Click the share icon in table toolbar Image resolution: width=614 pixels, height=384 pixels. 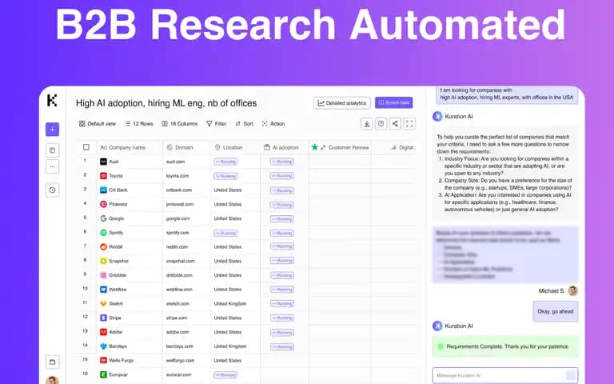point(395,124)
